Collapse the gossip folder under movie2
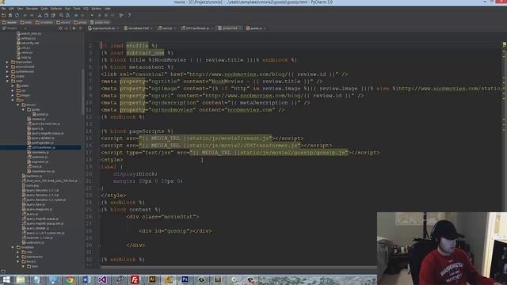The width and height of the screenshot is (507, 285). [x=23, y=109]
